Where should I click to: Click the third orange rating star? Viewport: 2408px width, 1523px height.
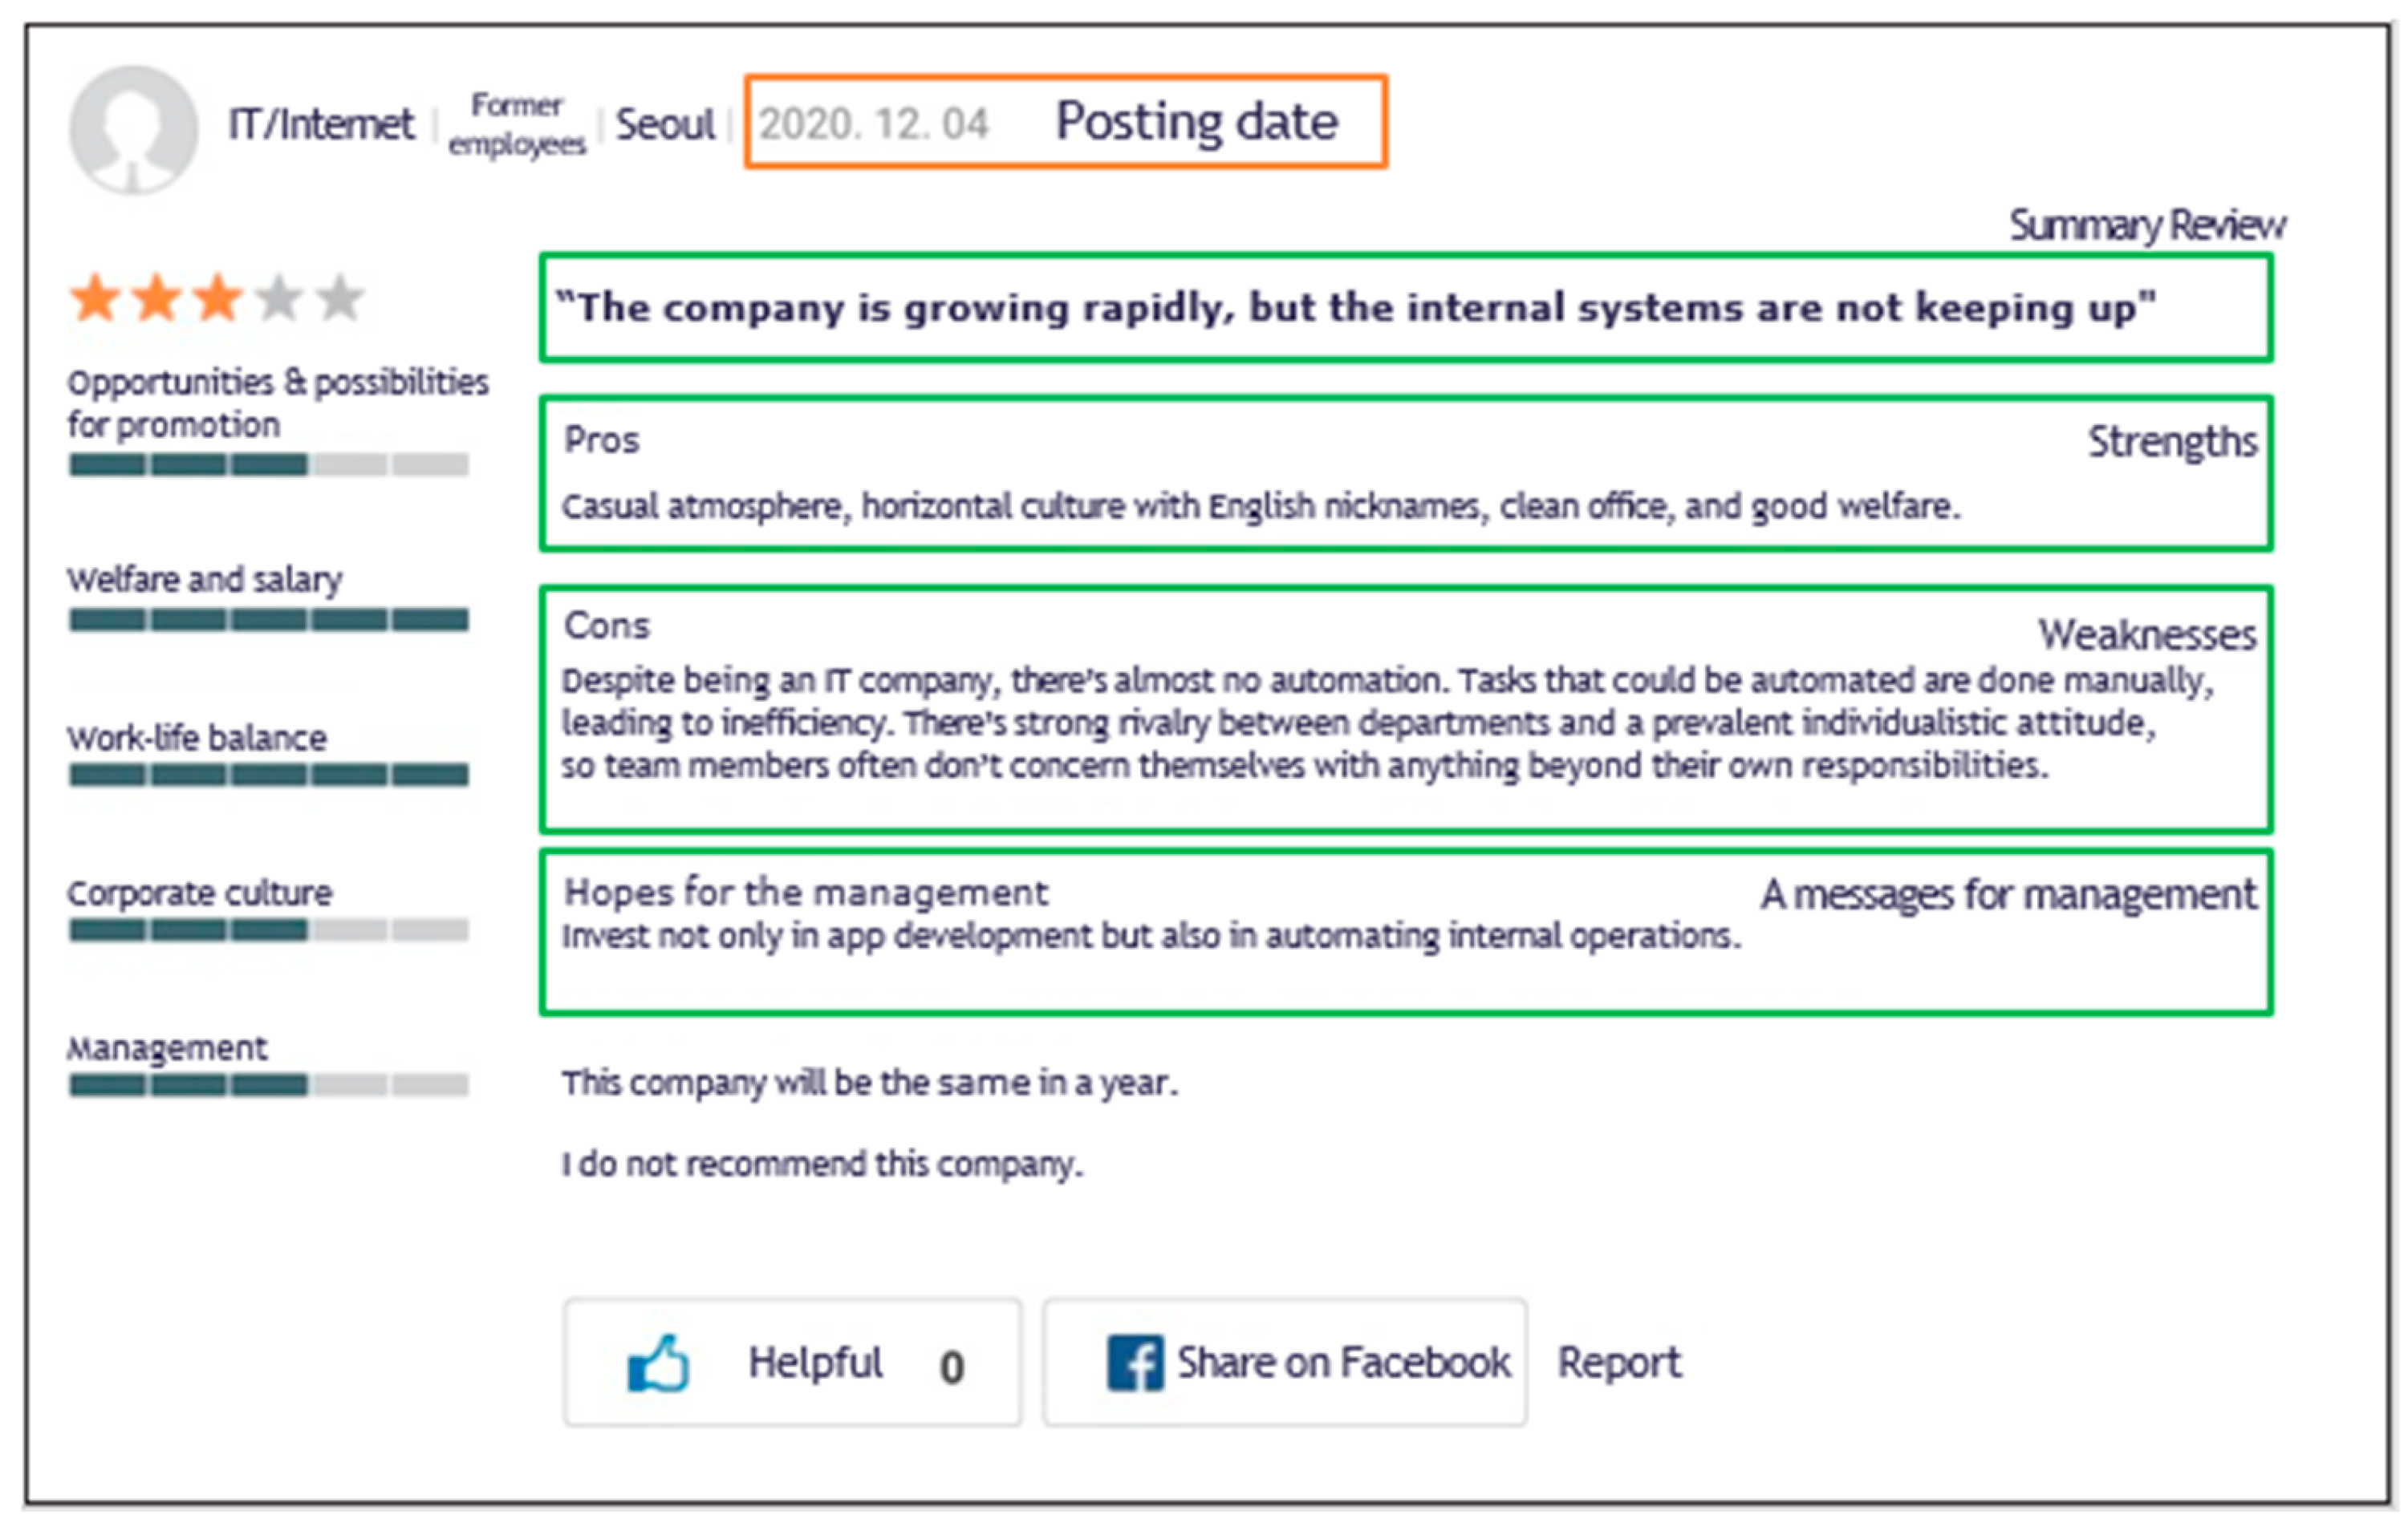(218, 298)
